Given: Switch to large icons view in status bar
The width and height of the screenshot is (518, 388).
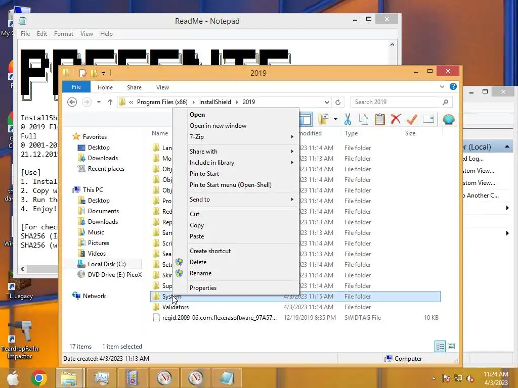Looking at the screenshot, I should tap(451, 346).
